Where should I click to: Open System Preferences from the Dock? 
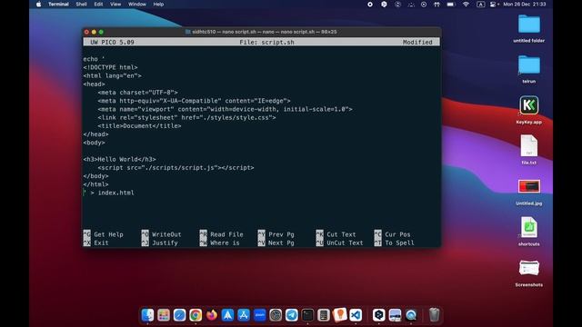tap(276, 315)
